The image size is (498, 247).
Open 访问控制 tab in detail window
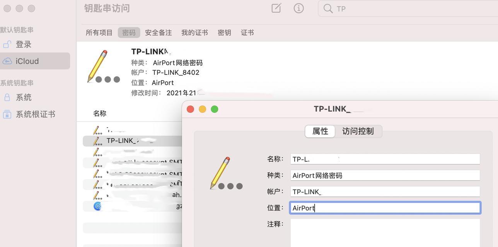click(x=358, y=131)
